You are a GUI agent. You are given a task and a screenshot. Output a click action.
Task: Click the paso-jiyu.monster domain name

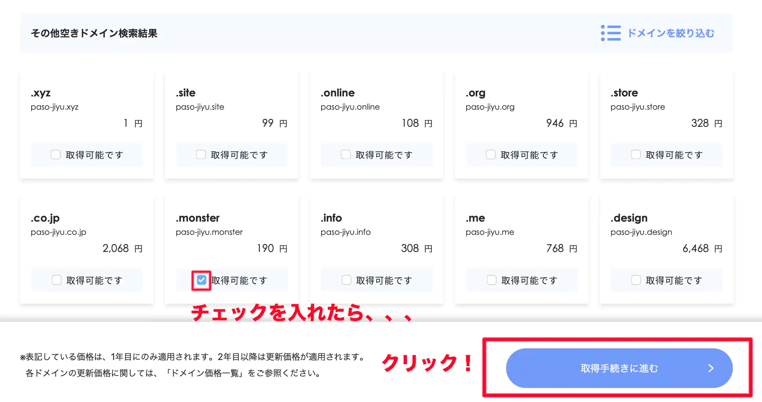click(x=209, y=232)
